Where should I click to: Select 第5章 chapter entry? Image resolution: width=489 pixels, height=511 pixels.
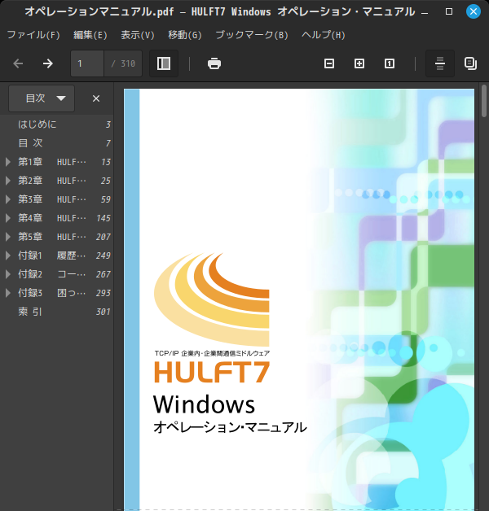(x=57, y=237)
